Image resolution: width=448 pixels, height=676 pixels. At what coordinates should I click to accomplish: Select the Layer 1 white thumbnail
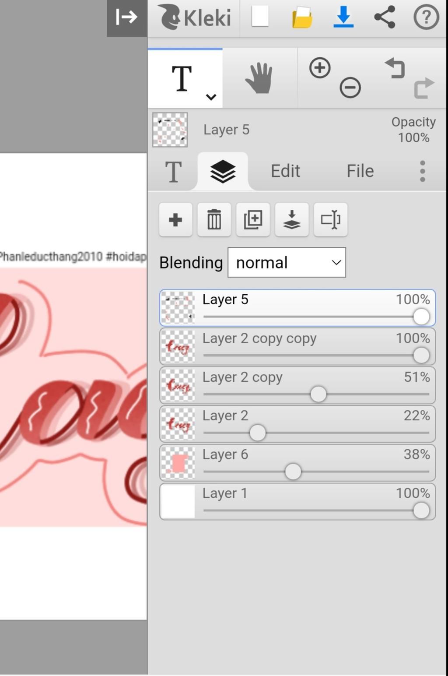pyautogui.click(x=178, y=502)
